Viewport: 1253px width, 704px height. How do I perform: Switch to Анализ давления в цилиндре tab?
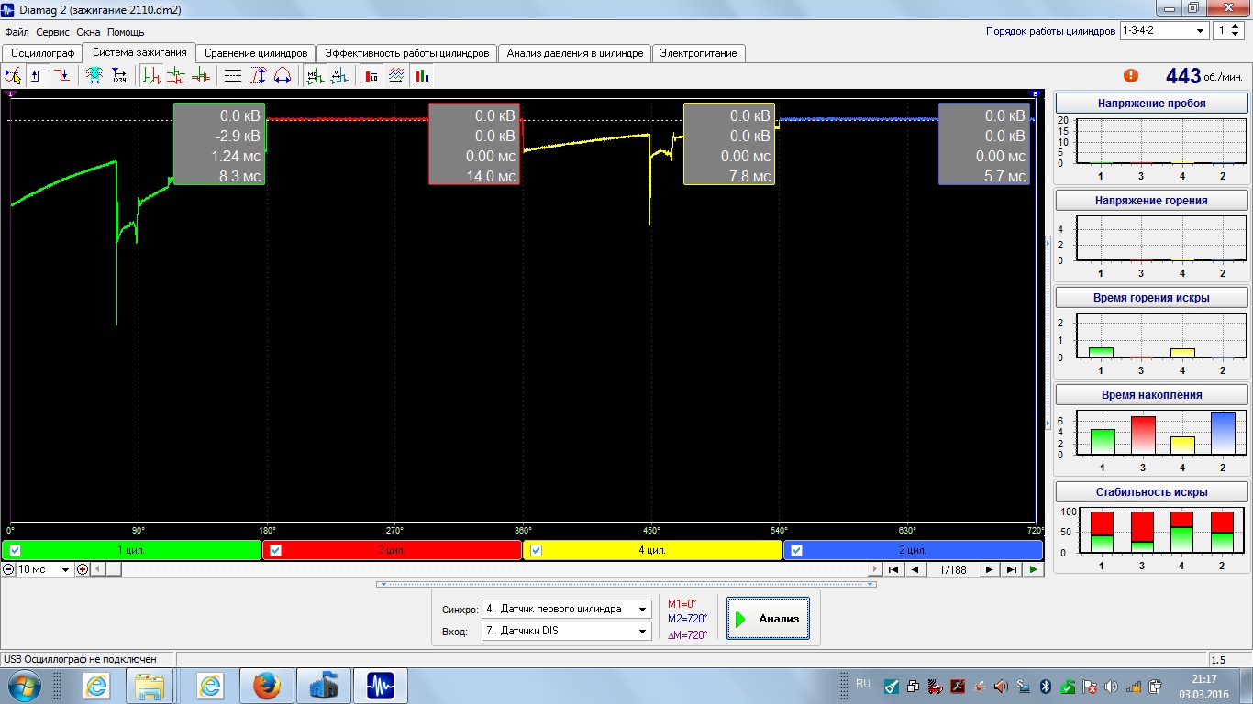575,53
